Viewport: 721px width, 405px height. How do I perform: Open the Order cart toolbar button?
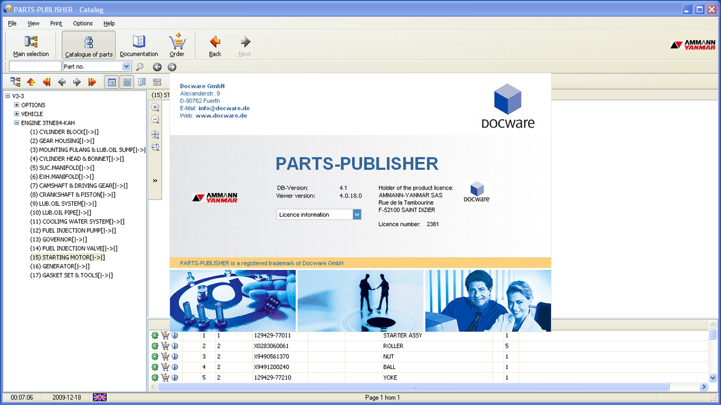(x=177, y=45)
